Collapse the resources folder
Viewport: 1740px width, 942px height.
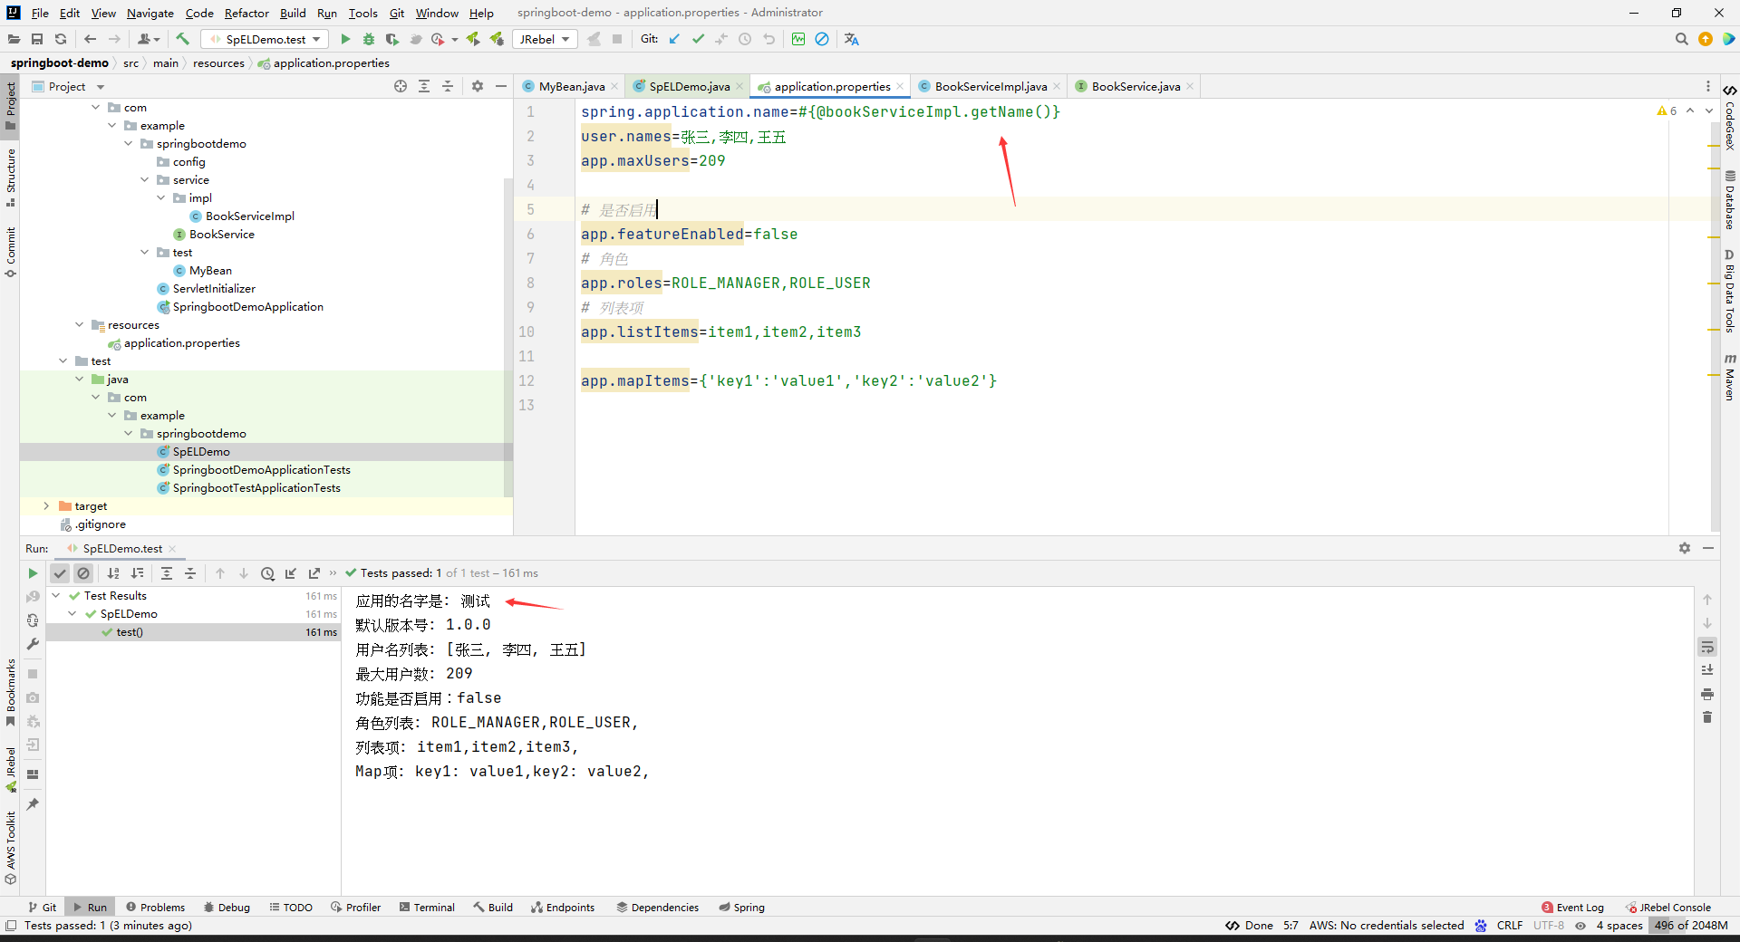[79, 325]
